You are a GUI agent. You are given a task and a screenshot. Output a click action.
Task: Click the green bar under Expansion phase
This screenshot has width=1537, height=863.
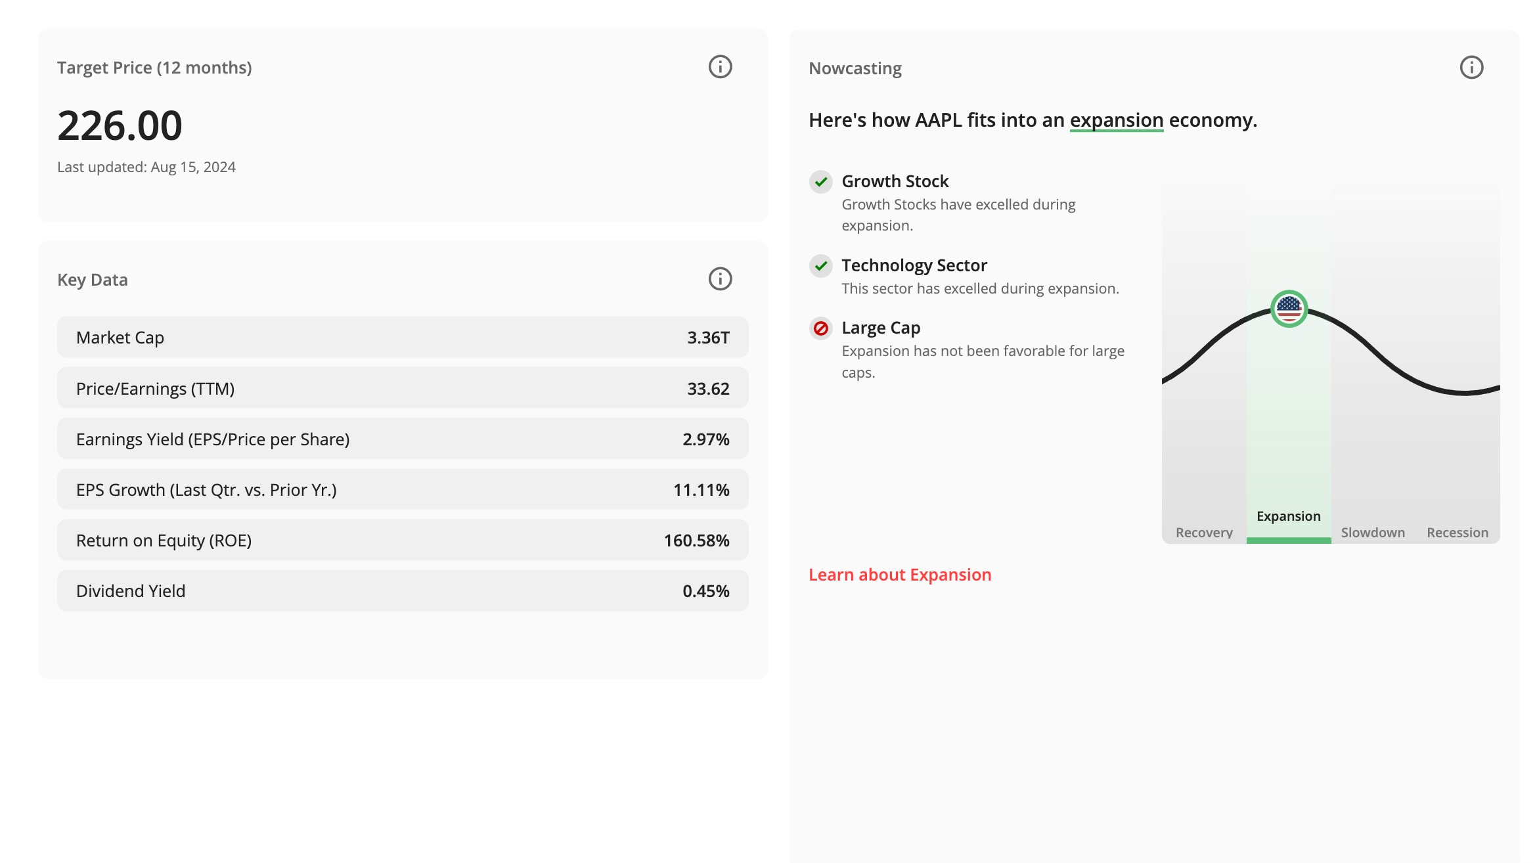click(x=1288, y=541)
